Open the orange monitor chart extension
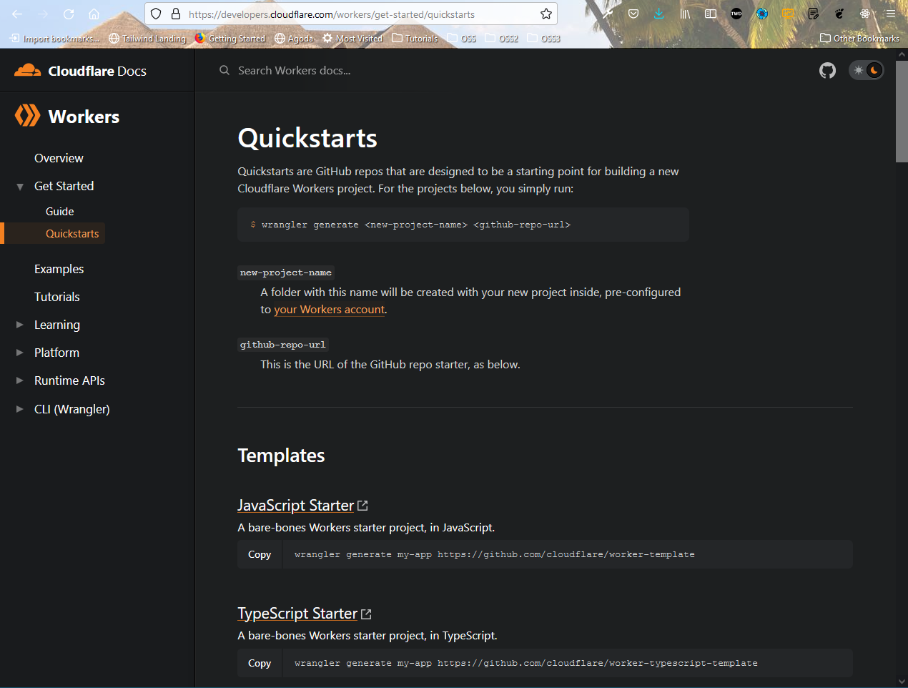 (x=788, y=14)
